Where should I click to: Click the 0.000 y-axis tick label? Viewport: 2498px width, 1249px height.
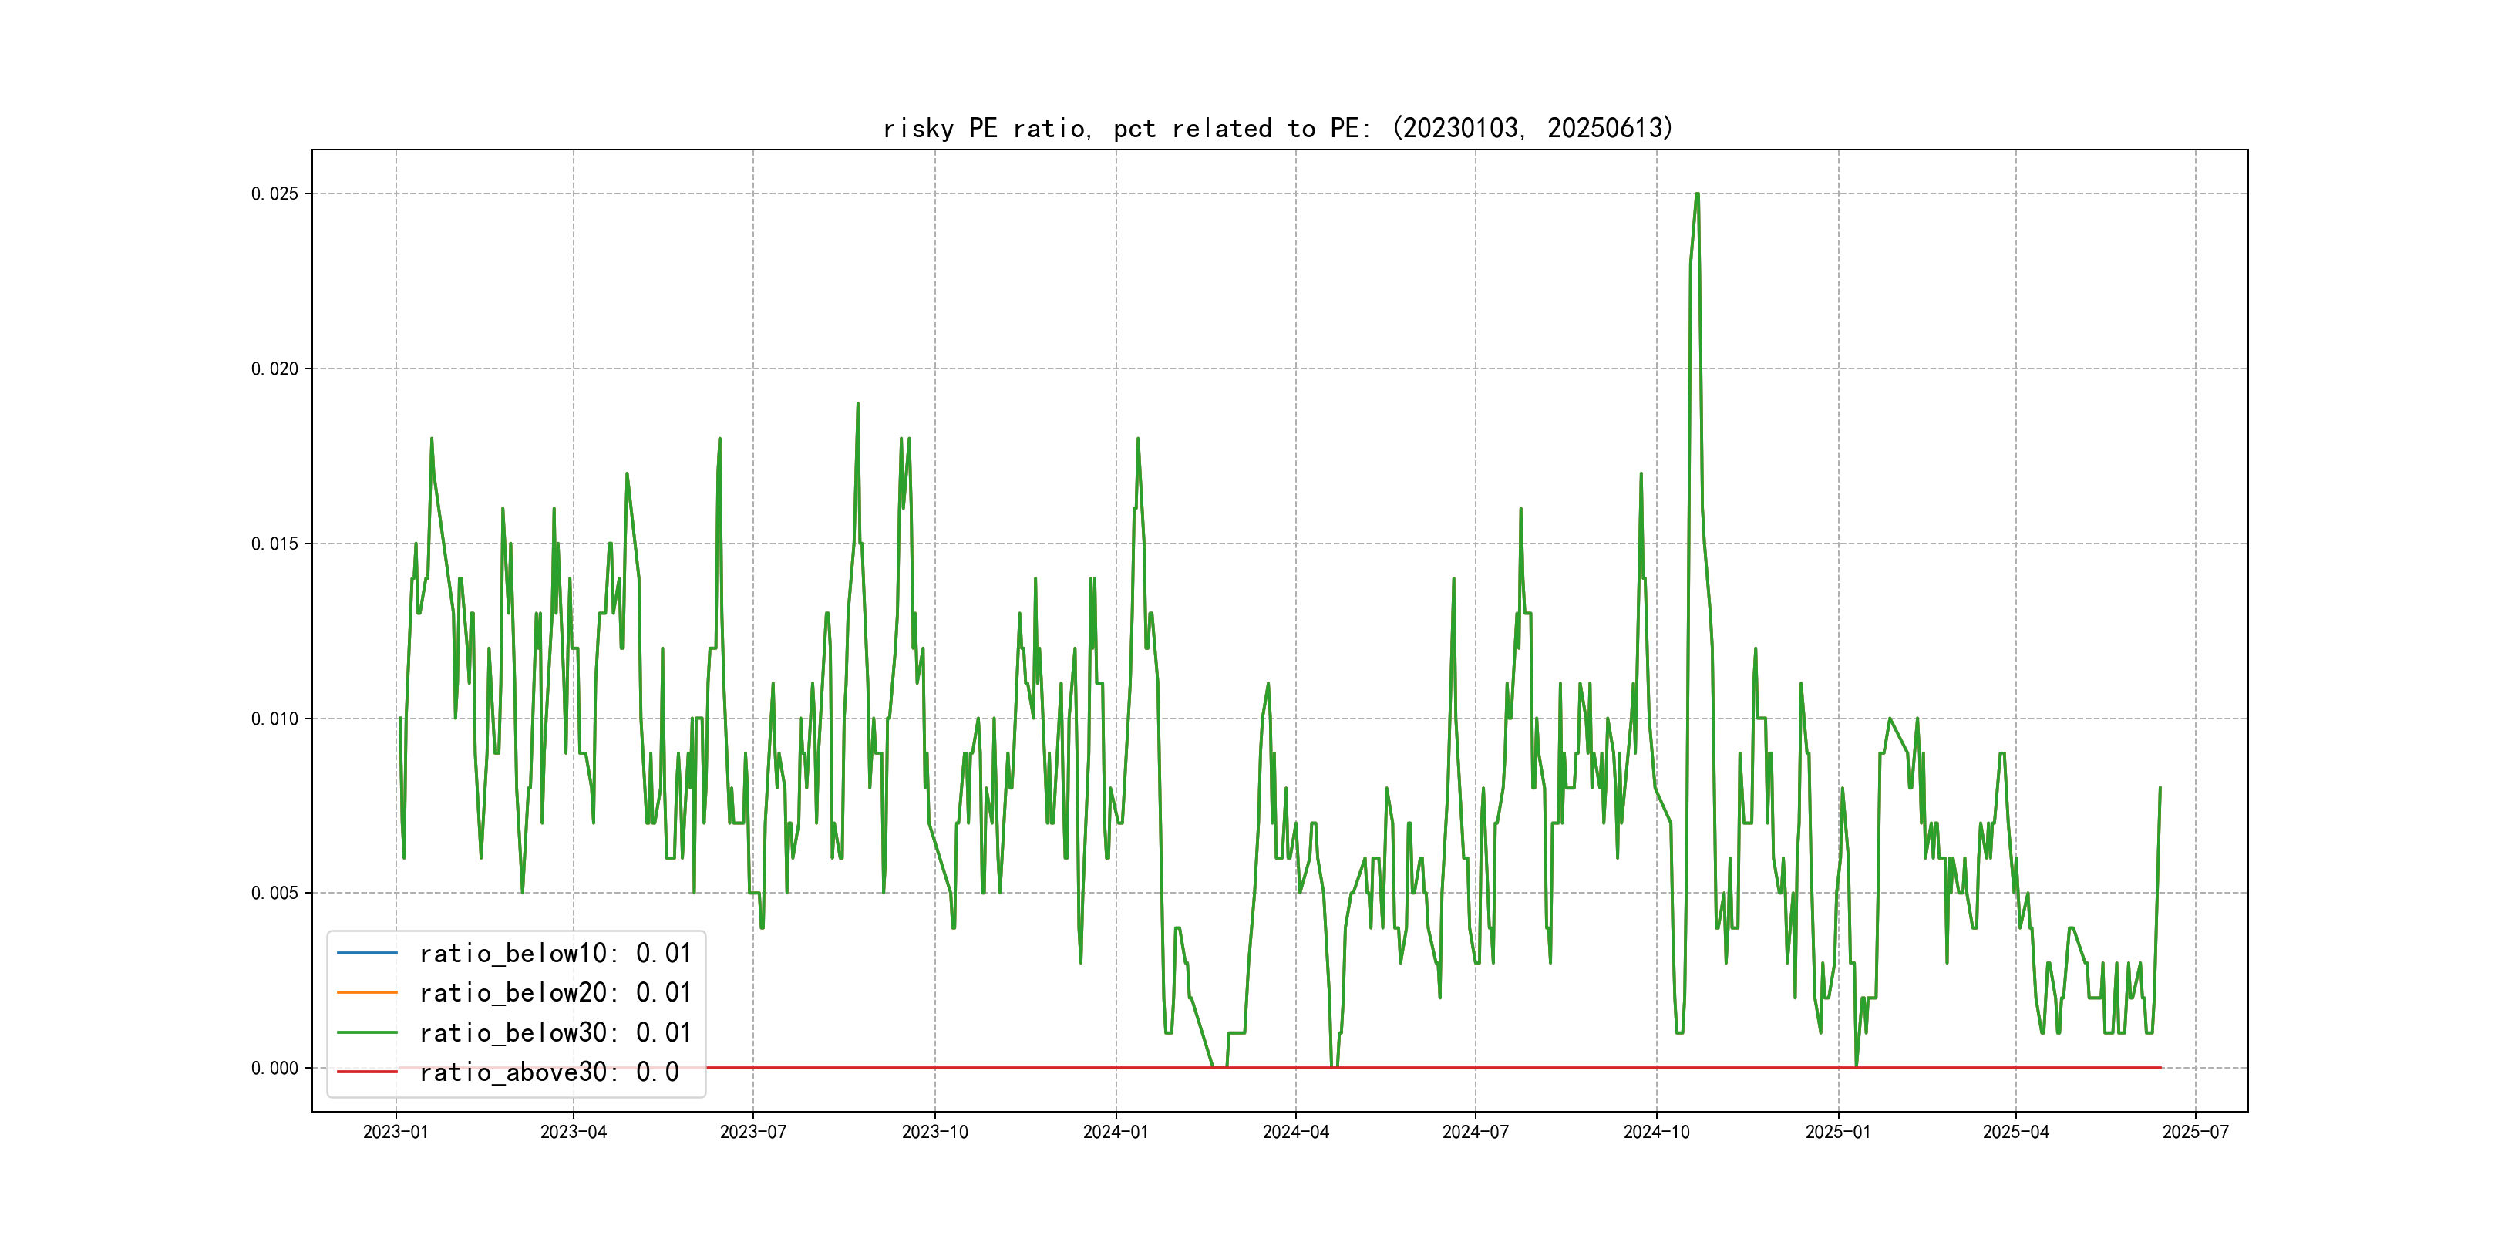274,1068
